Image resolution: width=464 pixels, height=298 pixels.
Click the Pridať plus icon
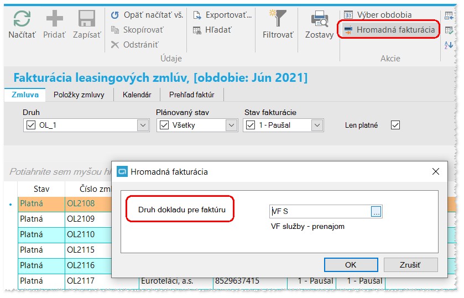pos(54,19)
